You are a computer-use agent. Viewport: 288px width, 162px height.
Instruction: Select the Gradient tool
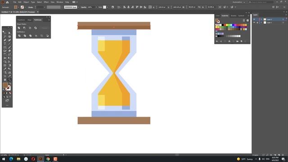point(9,65)
